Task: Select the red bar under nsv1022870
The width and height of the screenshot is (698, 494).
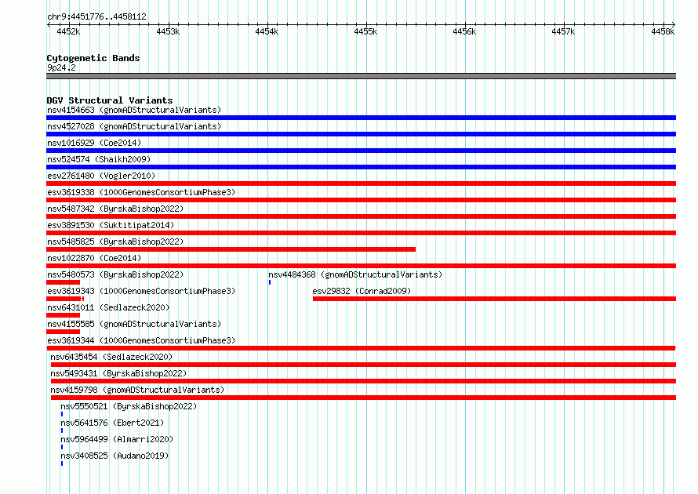Action: [x=361, y=266]
